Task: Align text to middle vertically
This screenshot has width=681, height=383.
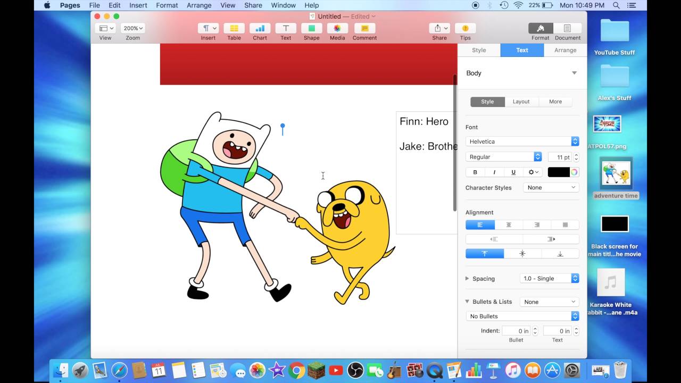Action: [522, 254]
